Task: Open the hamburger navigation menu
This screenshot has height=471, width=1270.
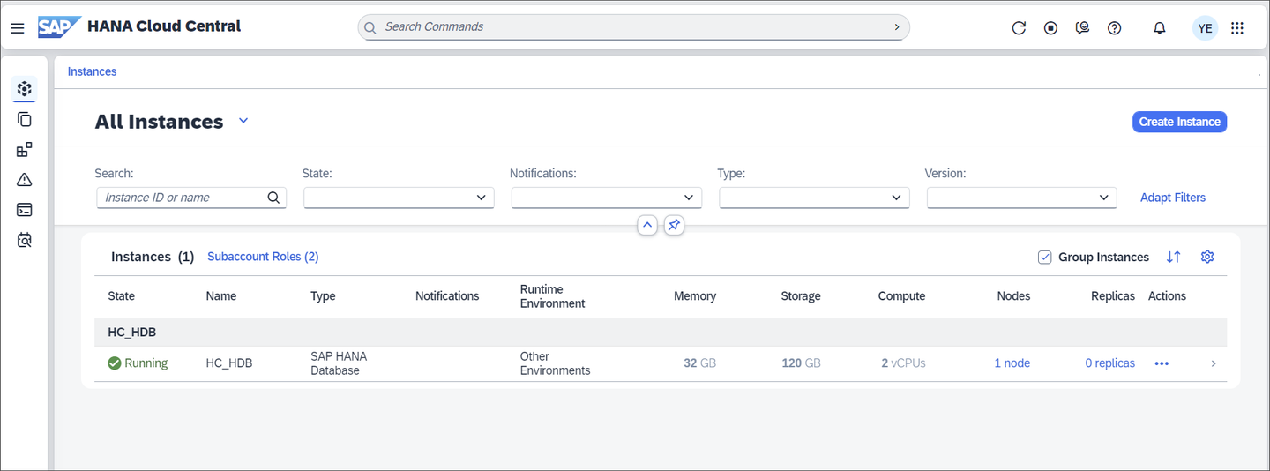Action: click(18, 28)
